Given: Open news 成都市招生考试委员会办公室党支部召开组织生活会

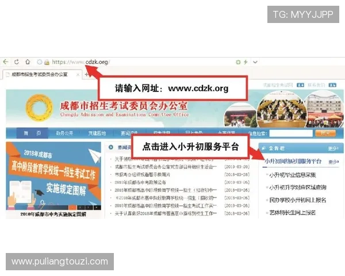Looking at the screenshot, I should click(166, 167).
